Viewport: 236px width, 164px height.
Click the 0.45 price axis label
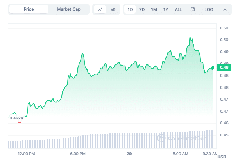[x=224, y=135]
